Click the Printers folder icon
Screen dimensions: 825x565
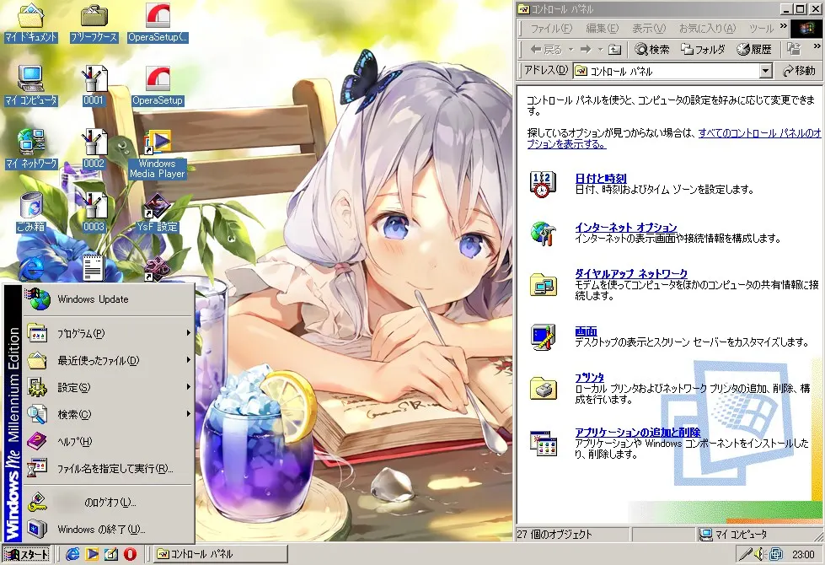point(543,388)
